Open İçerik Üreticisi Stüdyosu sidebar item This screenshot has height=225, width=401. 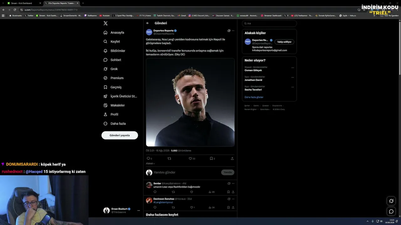click(x=121, y=96)
